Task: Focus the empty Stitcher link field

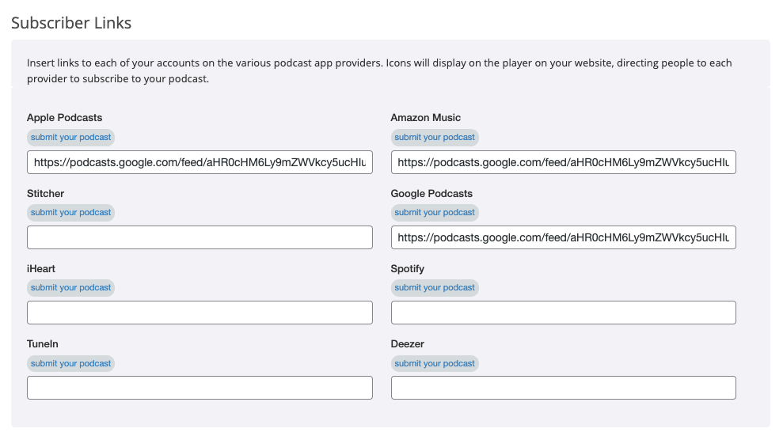Action: [x=200, y=237]
